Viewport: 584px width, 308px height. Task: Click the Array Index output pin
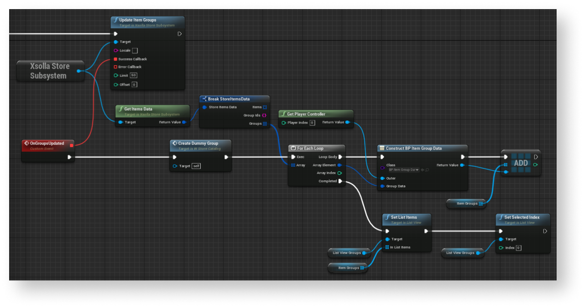339,173
